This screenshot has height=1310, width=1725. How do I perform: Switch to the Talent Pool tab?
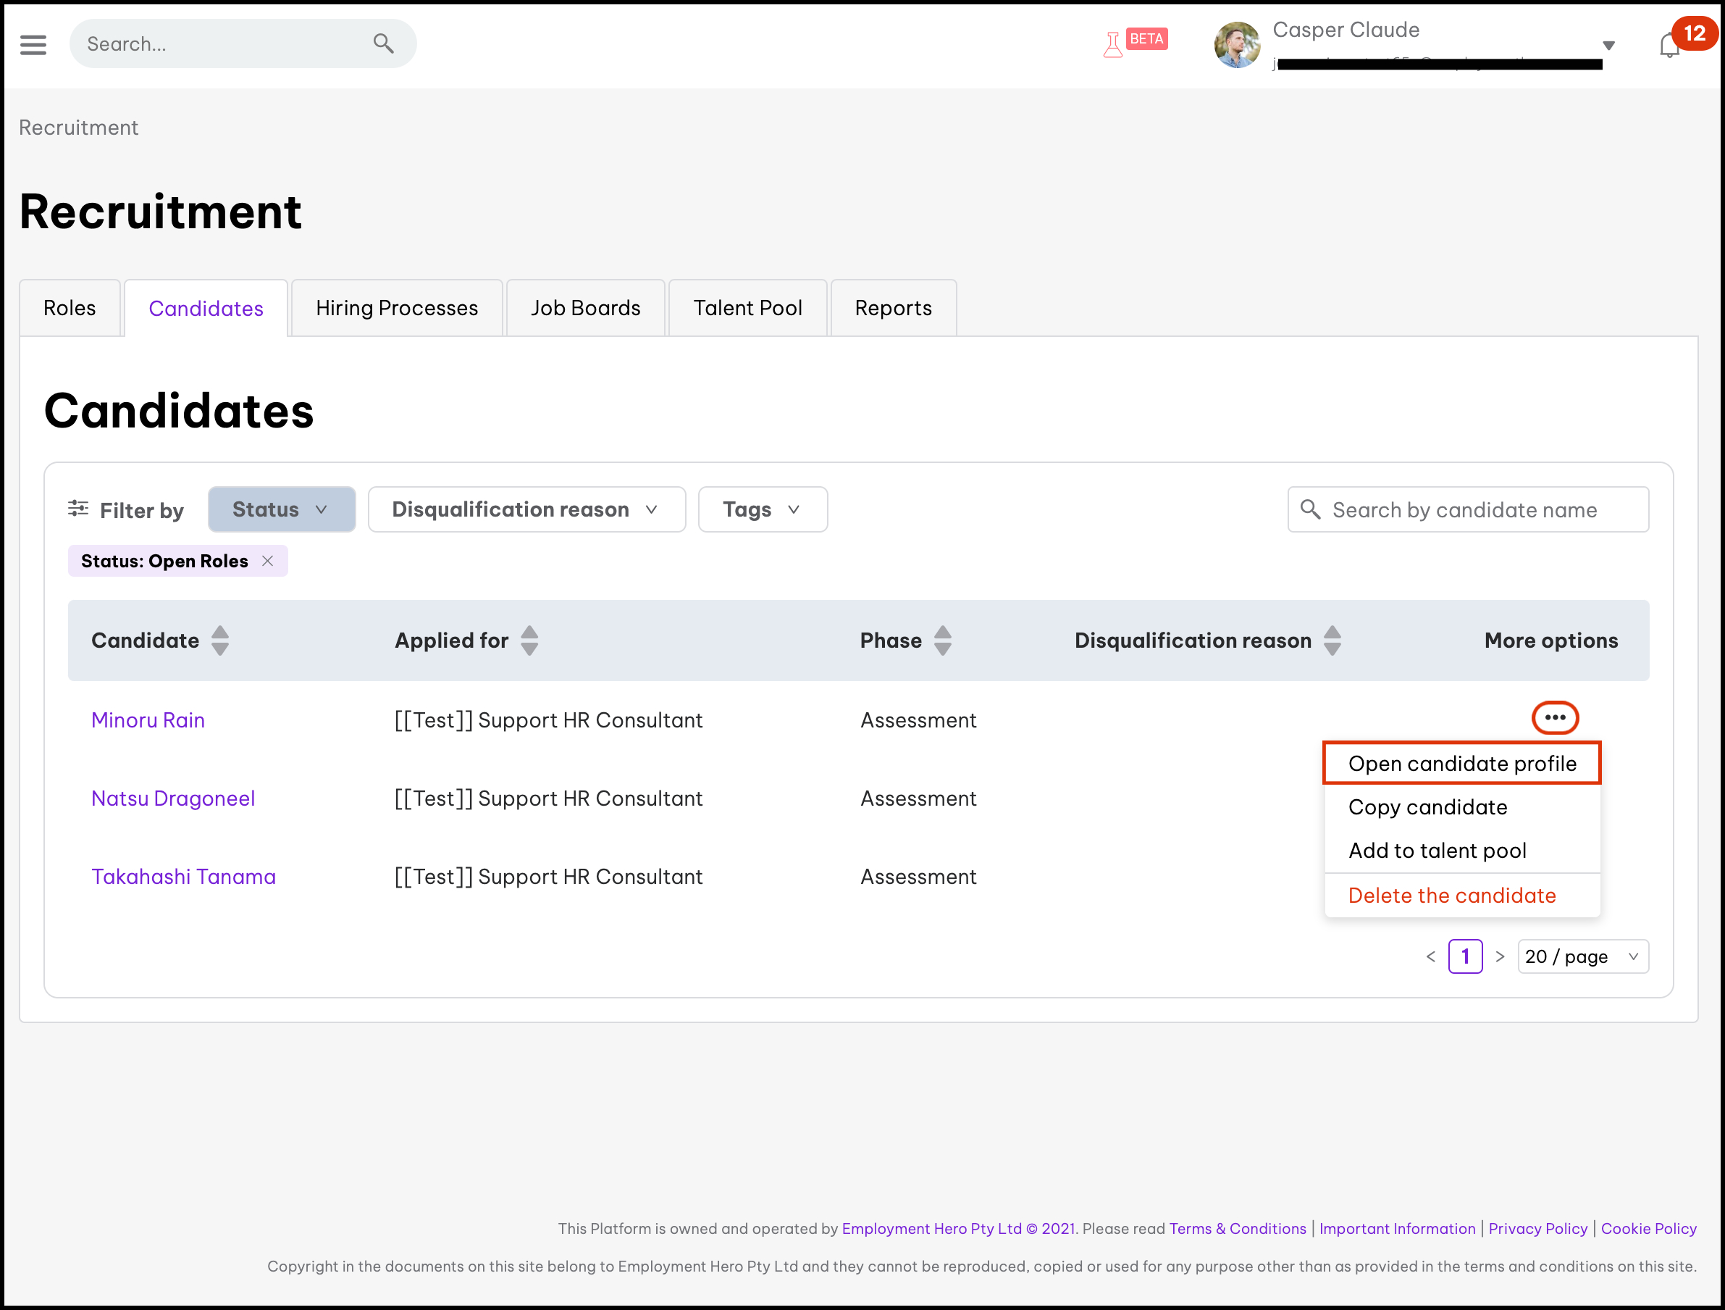coord(747,308)
